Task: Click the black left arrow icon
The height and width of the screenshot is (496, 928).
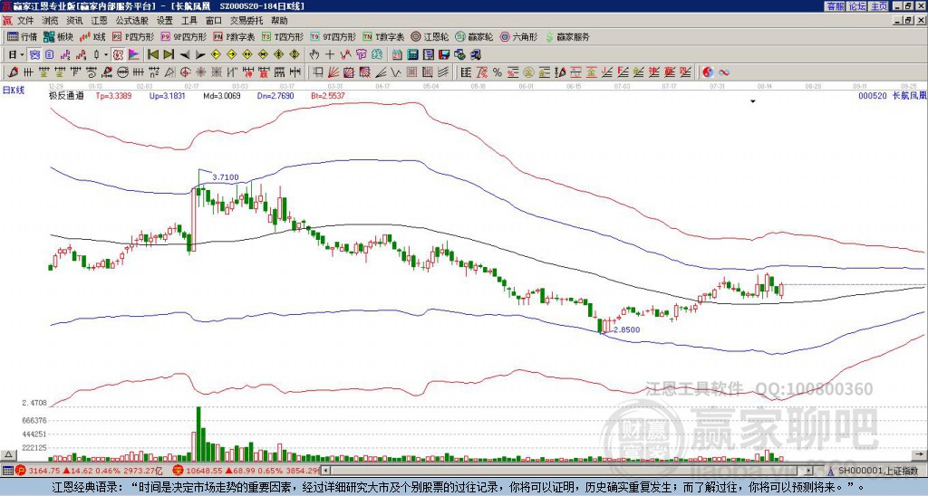Action: coord(184,55)
